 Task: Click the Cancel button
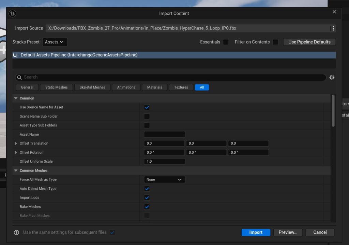(x=320, y=232)
